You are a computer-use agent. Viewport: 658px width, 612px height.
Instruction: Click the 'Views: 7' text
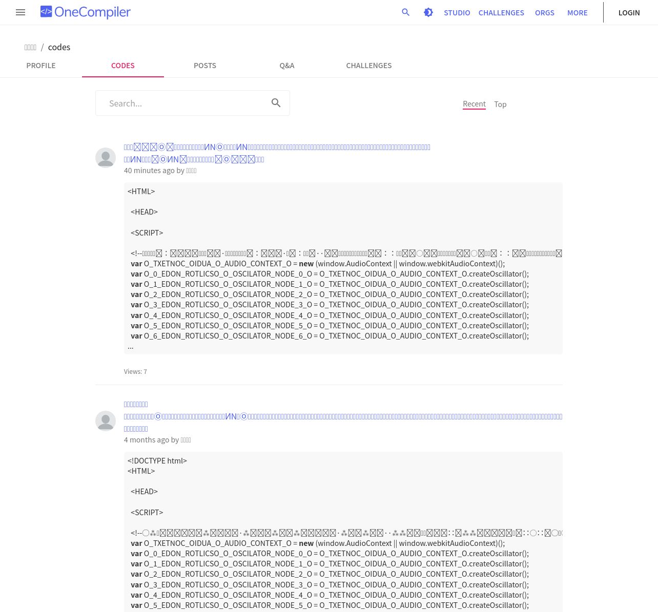[135, 372]
